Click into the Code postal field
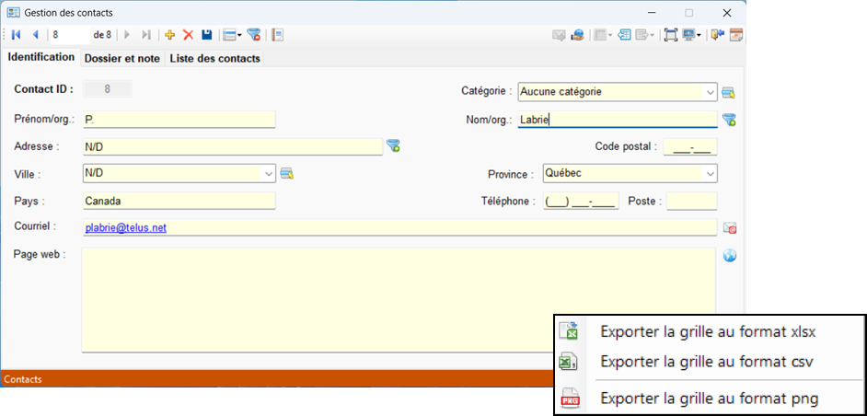Image resolution: width=867 pixels, height=416 pixels. (x=689, y=146)
